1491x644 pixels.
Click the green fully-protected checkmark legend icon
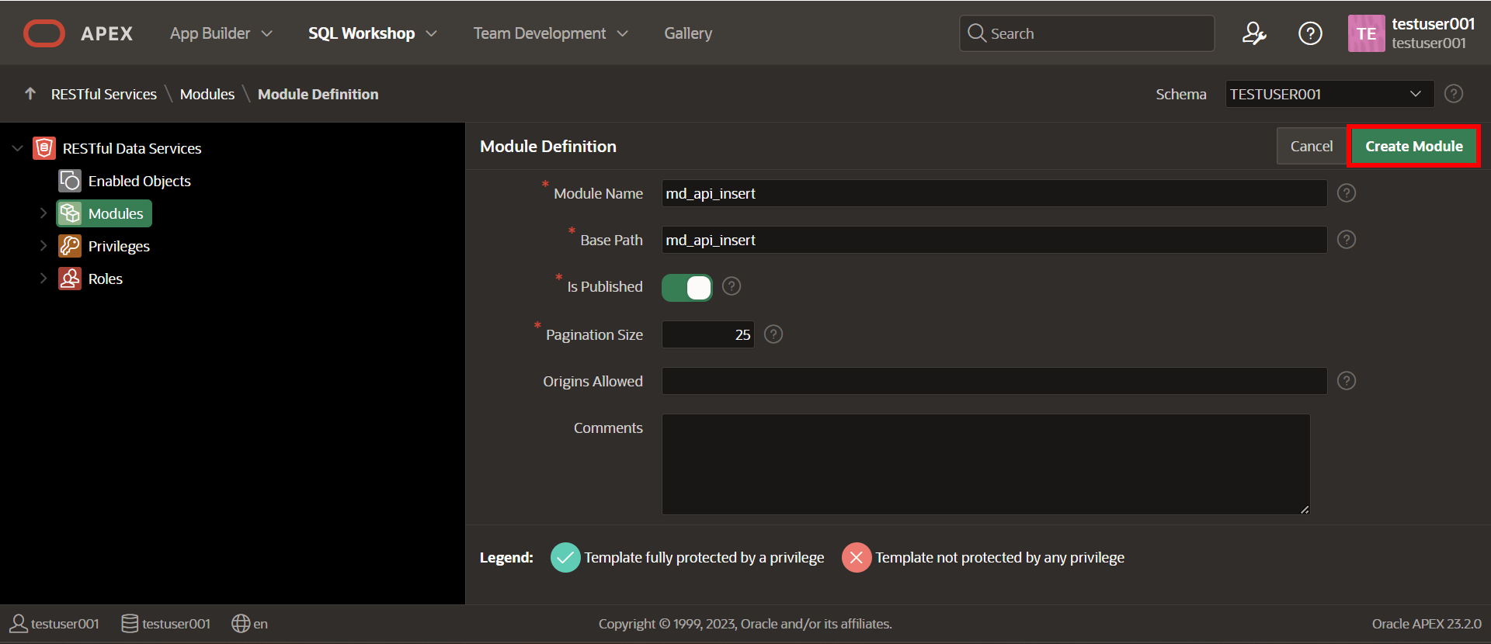click(x=565, y=557)
